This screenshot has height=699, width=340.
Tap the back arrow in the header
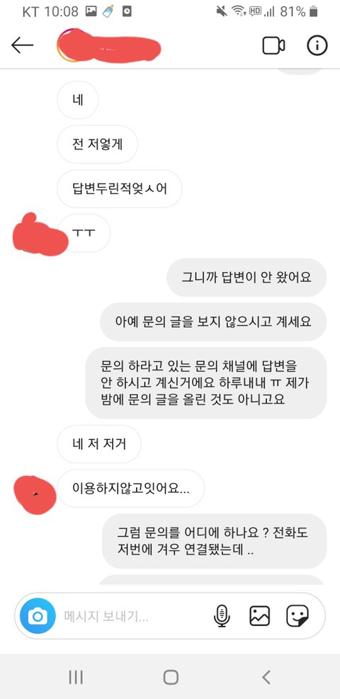(x=22, y=45)
